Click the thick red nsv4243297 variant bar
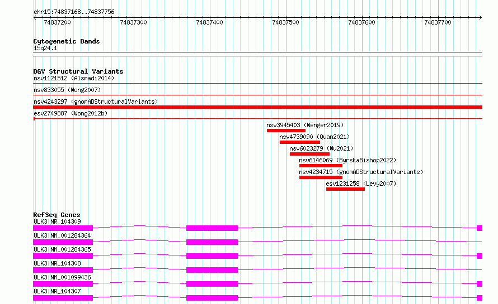This screenshot has height=304, width=498. 257,107
